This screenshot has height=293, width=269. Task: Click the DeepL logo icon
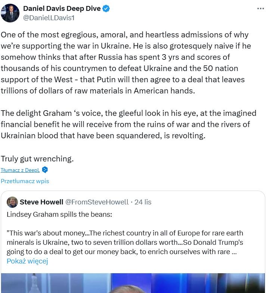tap(45, 170)
